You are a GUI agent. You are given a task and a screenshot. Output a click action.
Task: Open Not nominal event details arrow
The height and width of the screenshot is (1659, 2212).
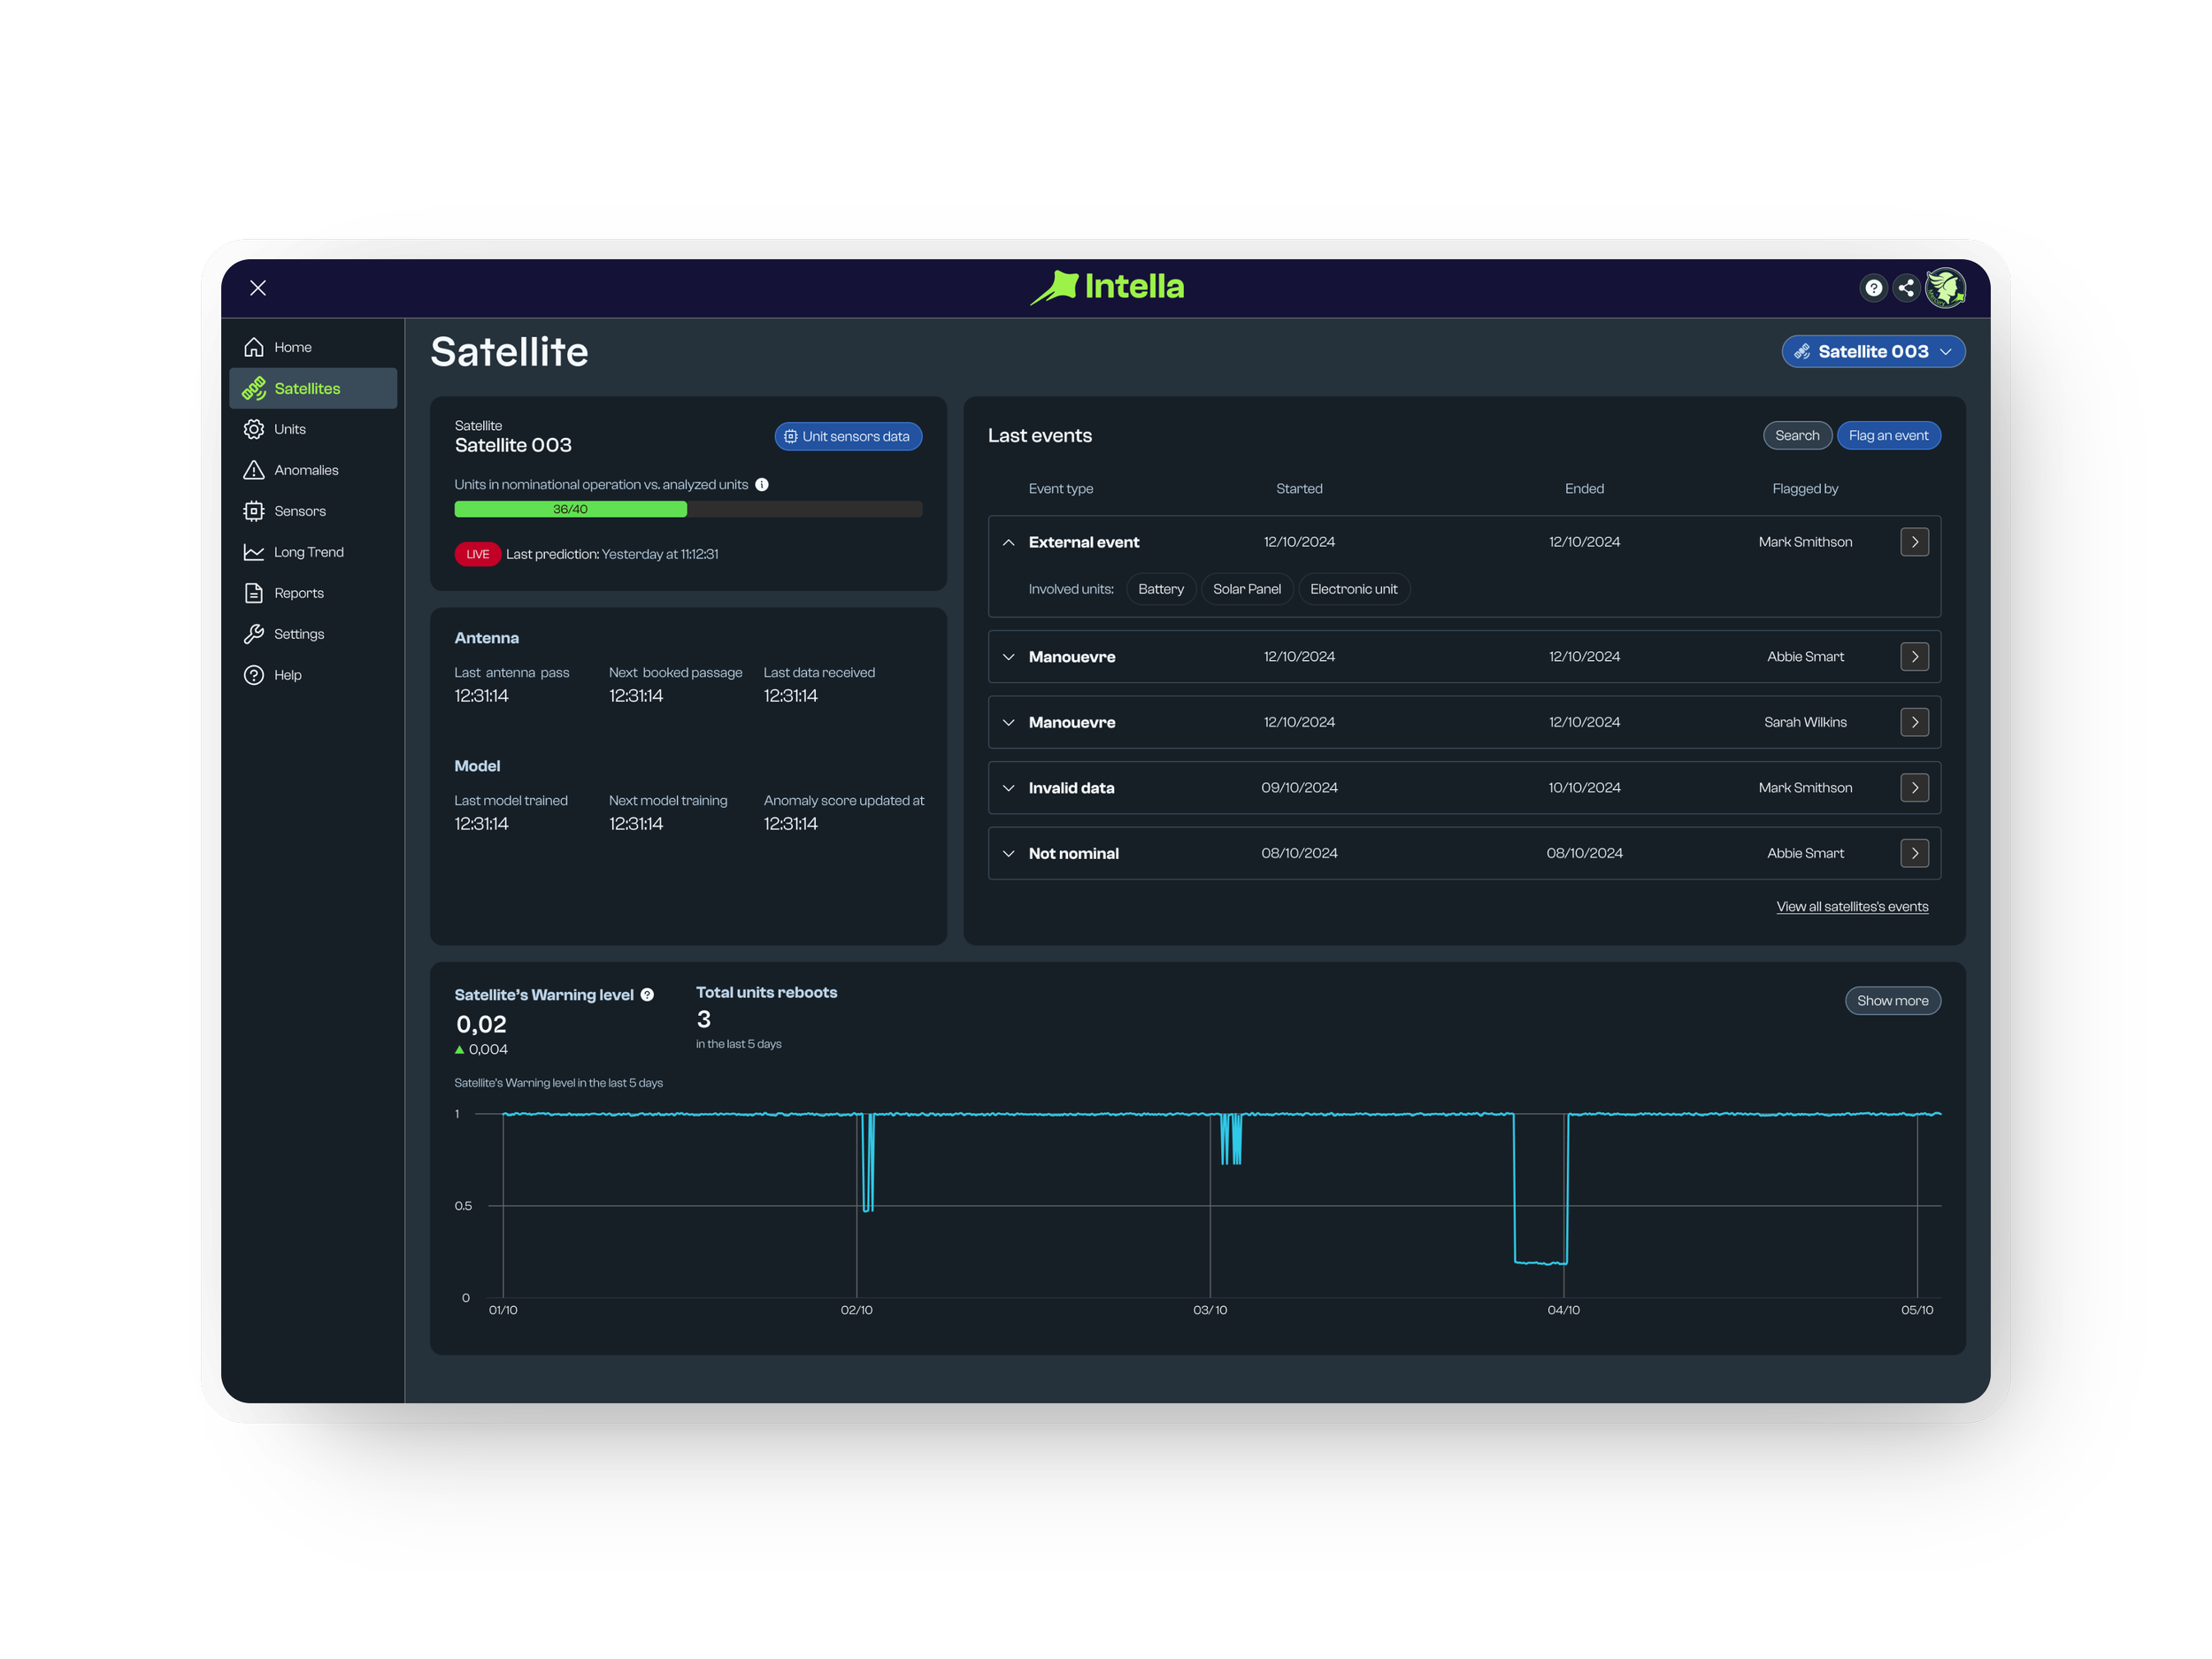click(1914, 853)
